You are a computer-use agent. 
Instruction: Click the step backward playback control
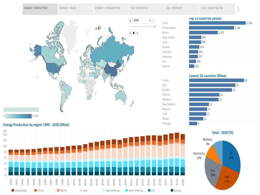[130, 33]
